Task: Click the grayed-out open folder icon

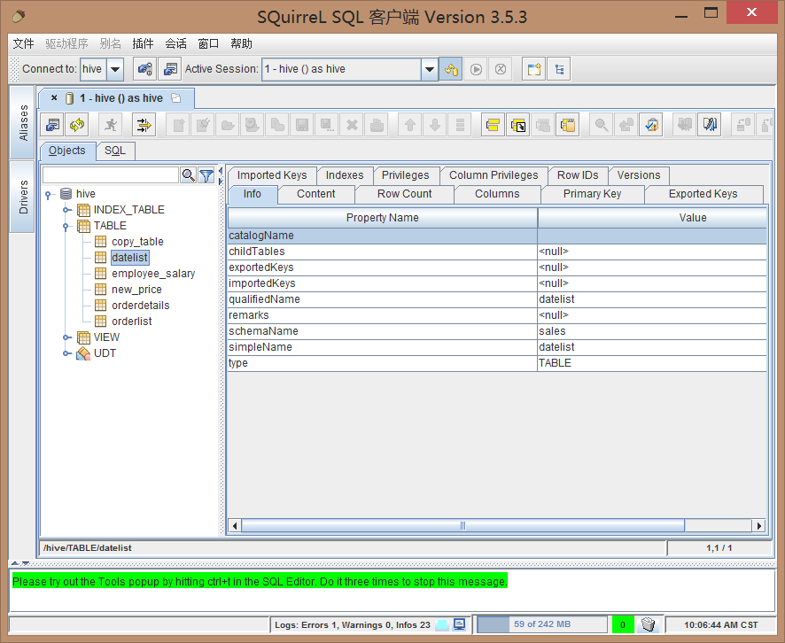Action: 228,125
